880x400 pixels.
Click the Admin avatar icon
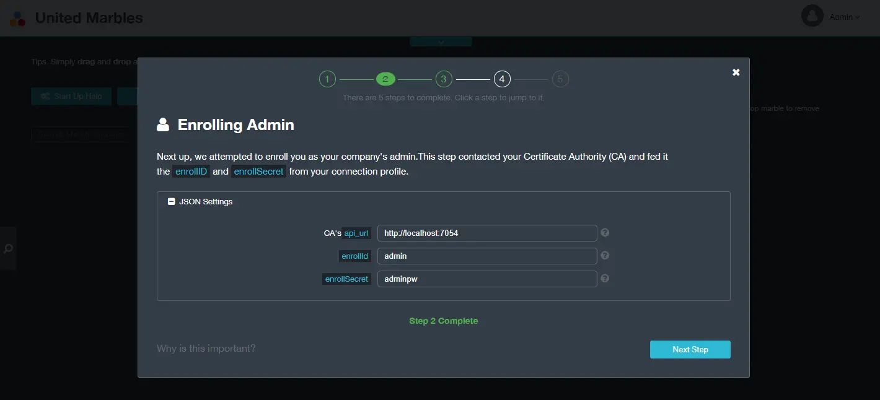pos(812,16)
